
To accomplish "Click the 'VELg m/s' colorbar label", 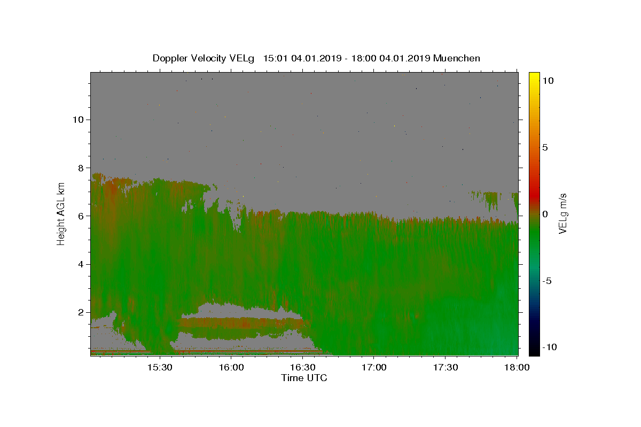I will click(562, 214).
